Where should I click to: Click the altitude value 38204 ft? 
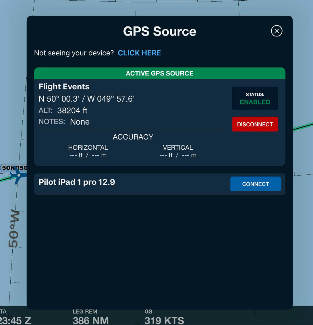72,111
